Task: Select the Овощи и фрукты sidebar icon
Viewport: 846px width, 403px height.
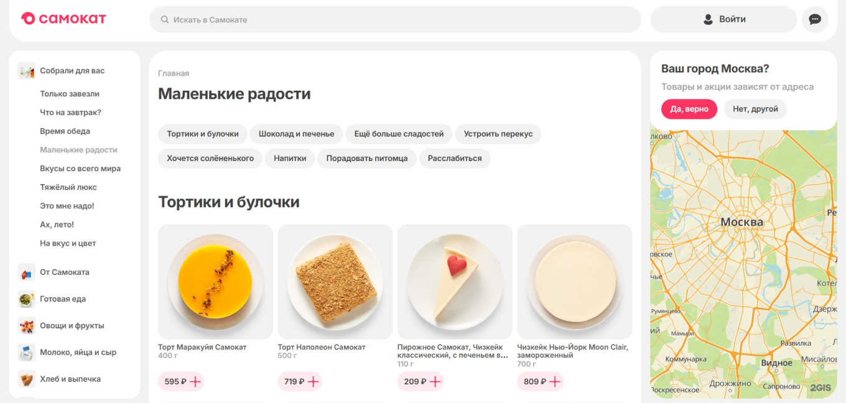Action: pos(26,325)
